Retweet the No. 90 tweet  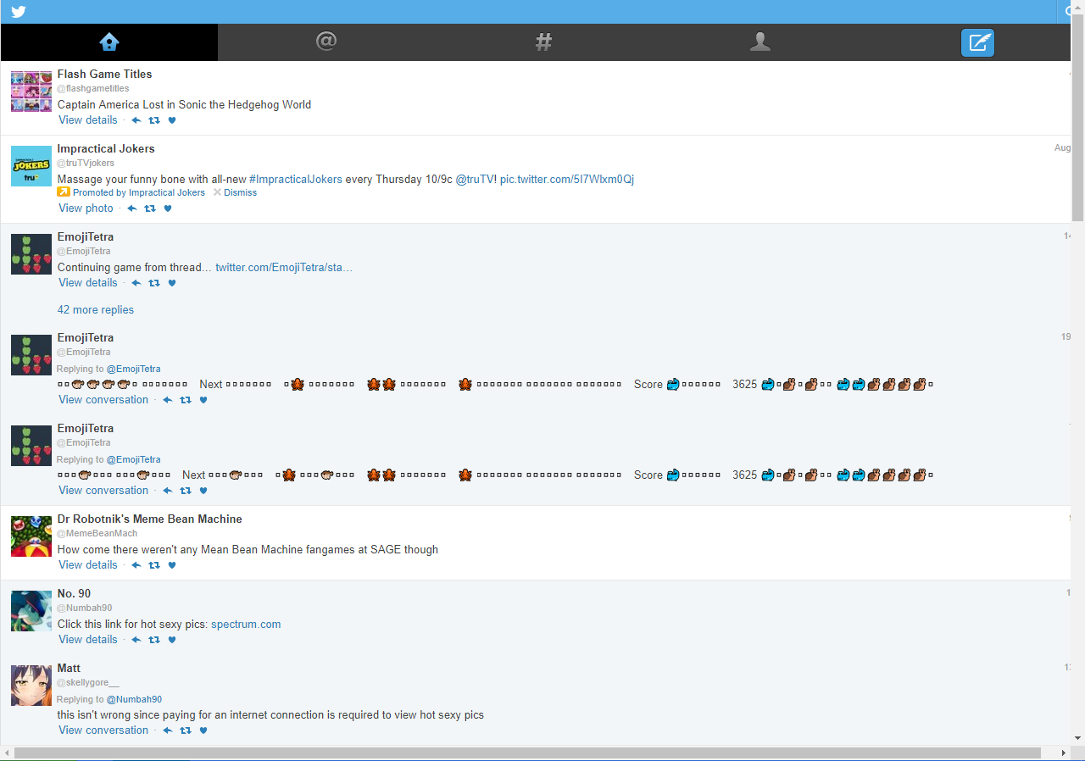coord(154,640)
